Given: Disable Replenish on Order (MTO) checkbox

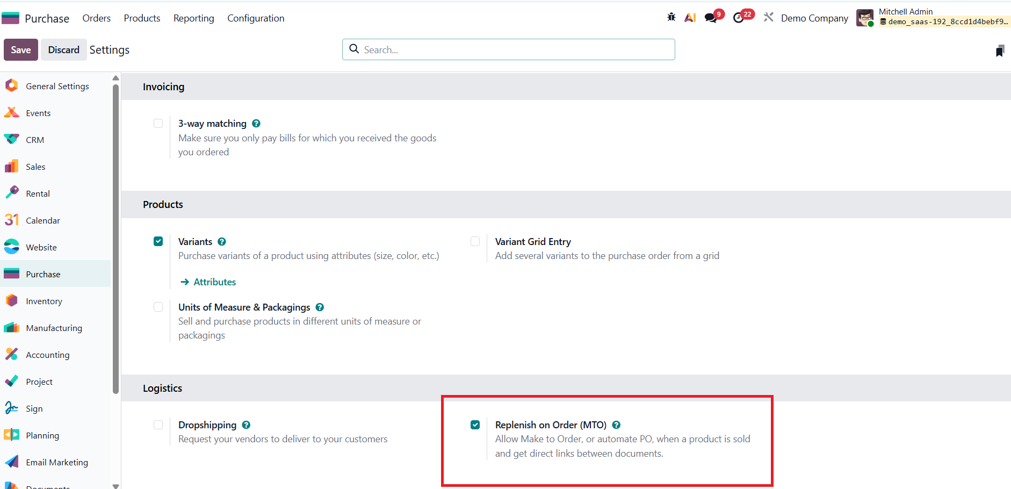Looking at the screenshot, I should point(475,425).
